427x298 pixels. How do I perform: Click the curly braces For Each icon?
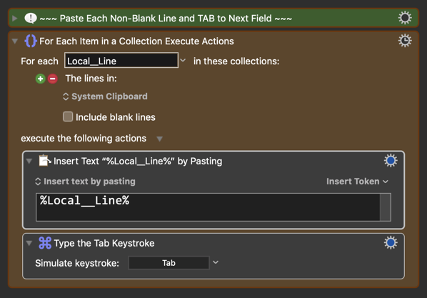coord(31,41)
